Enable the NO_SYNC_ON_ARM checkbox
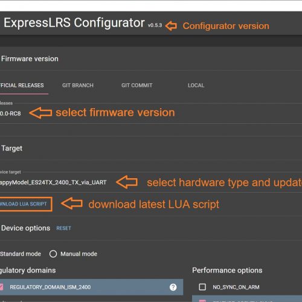The image size is (302, 302). [202, 287]
